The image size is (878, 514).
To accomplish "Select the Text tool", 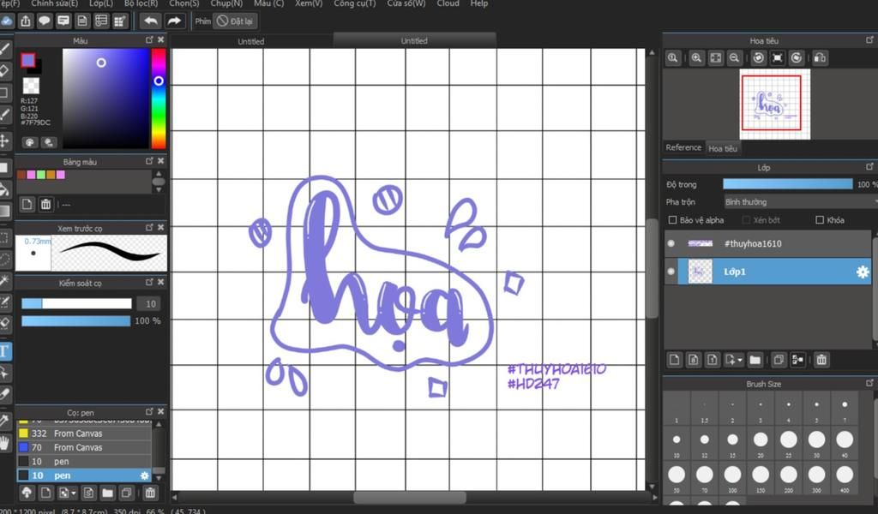I will [4, 351].
